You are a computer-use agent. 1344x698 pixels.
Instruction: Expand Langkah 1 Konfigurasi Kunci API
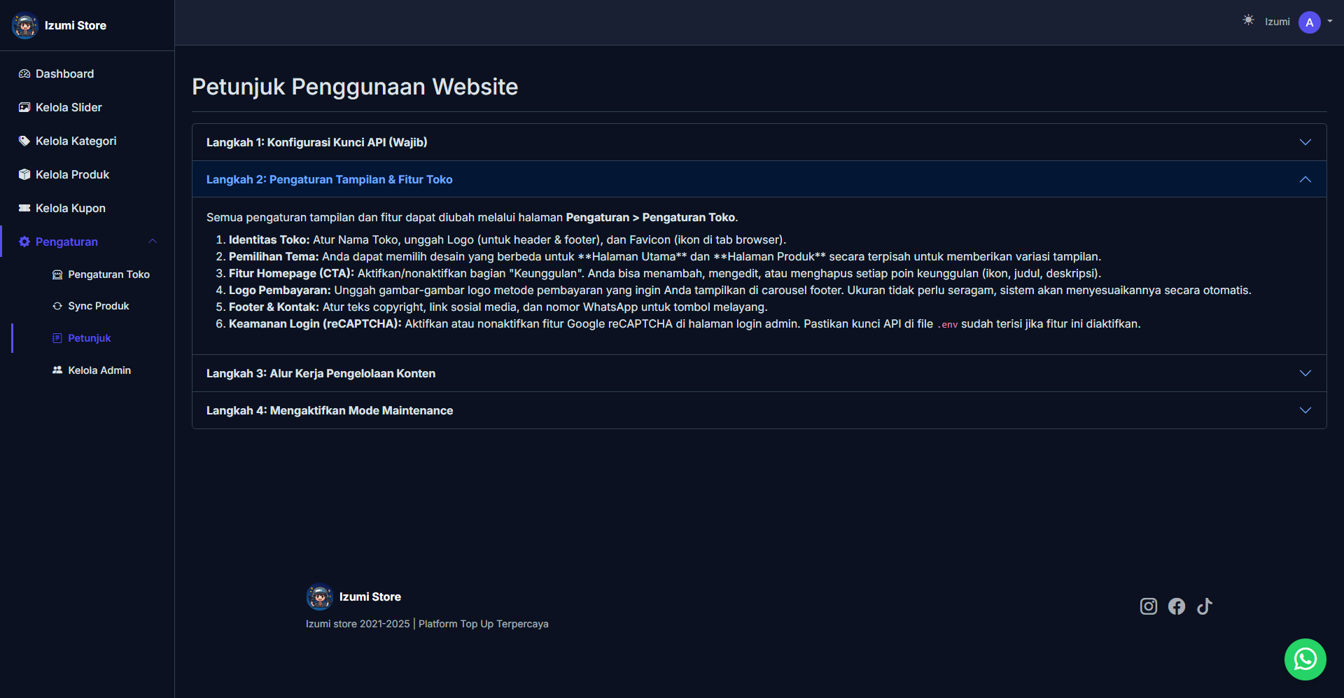click(759, 142)
